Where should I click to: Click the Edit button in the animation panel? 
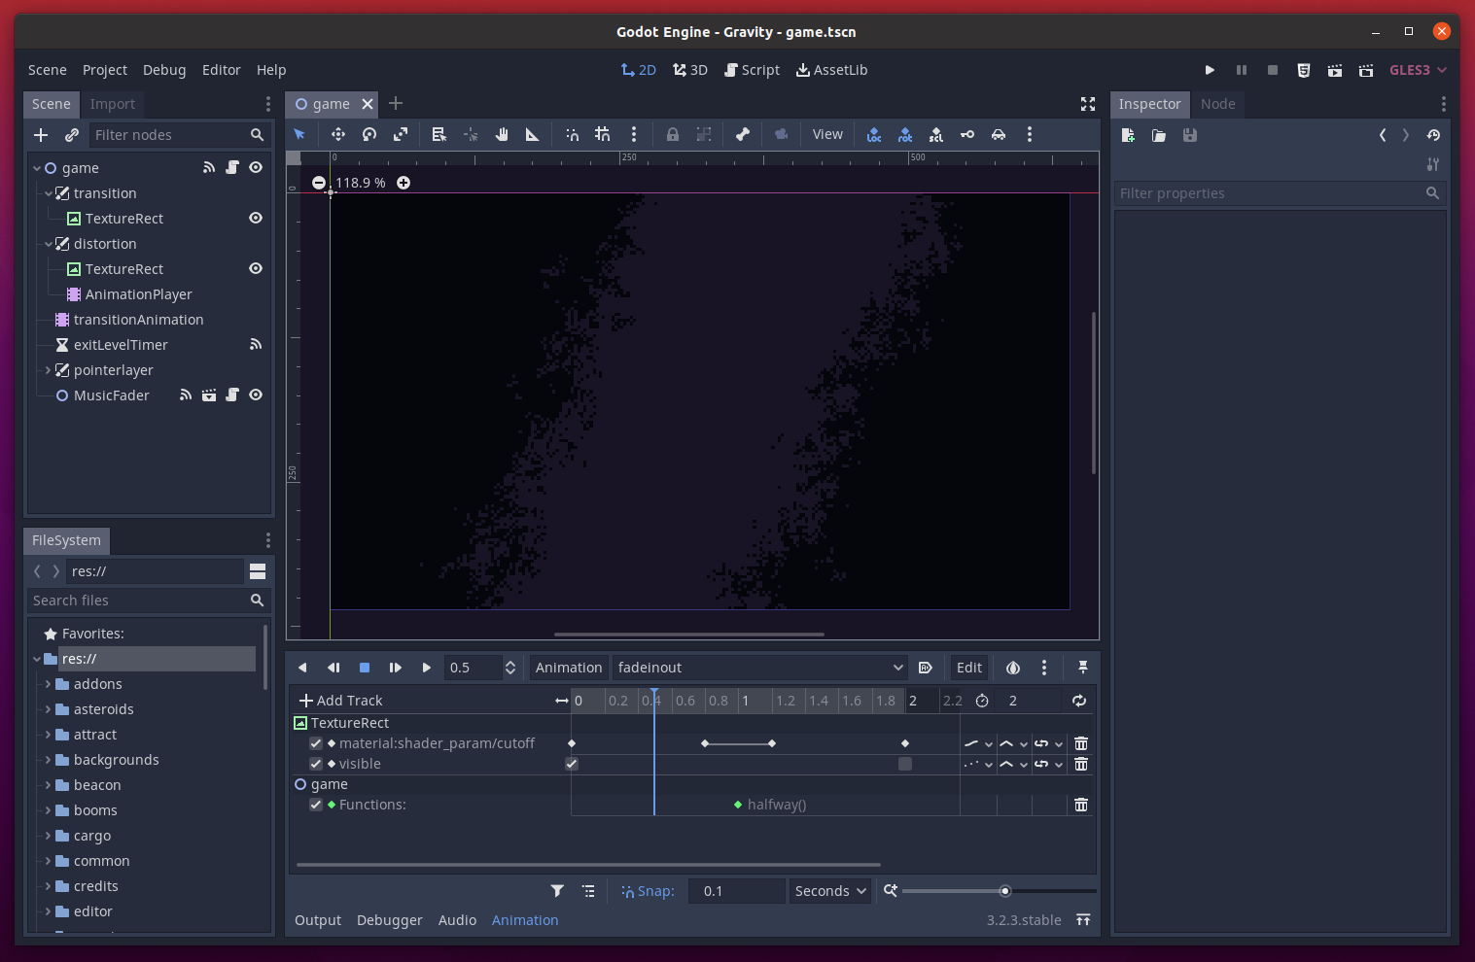tap(967, 668)
